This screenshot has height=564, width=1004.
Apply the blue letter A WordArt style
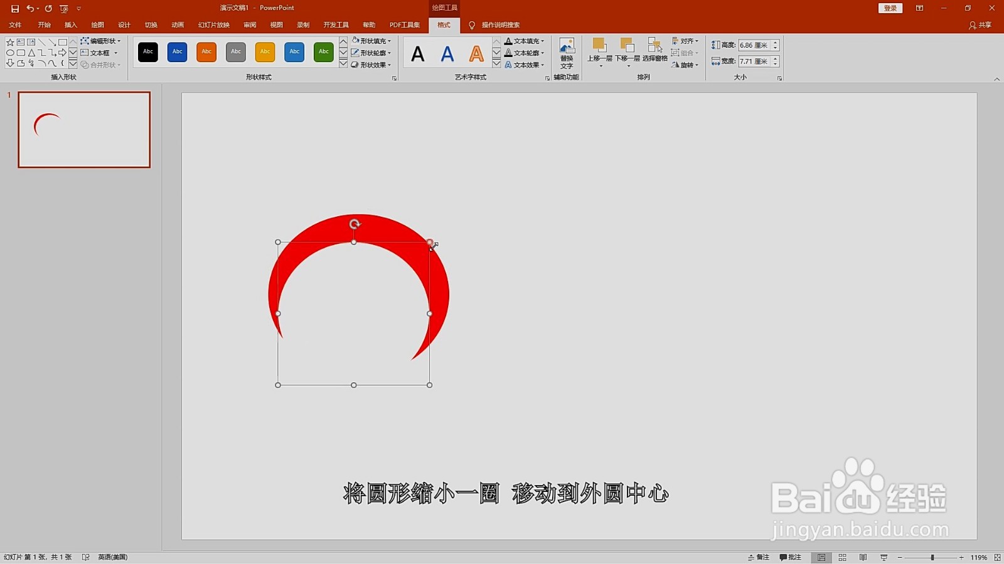pyautogui.click(x=447, y=54)
